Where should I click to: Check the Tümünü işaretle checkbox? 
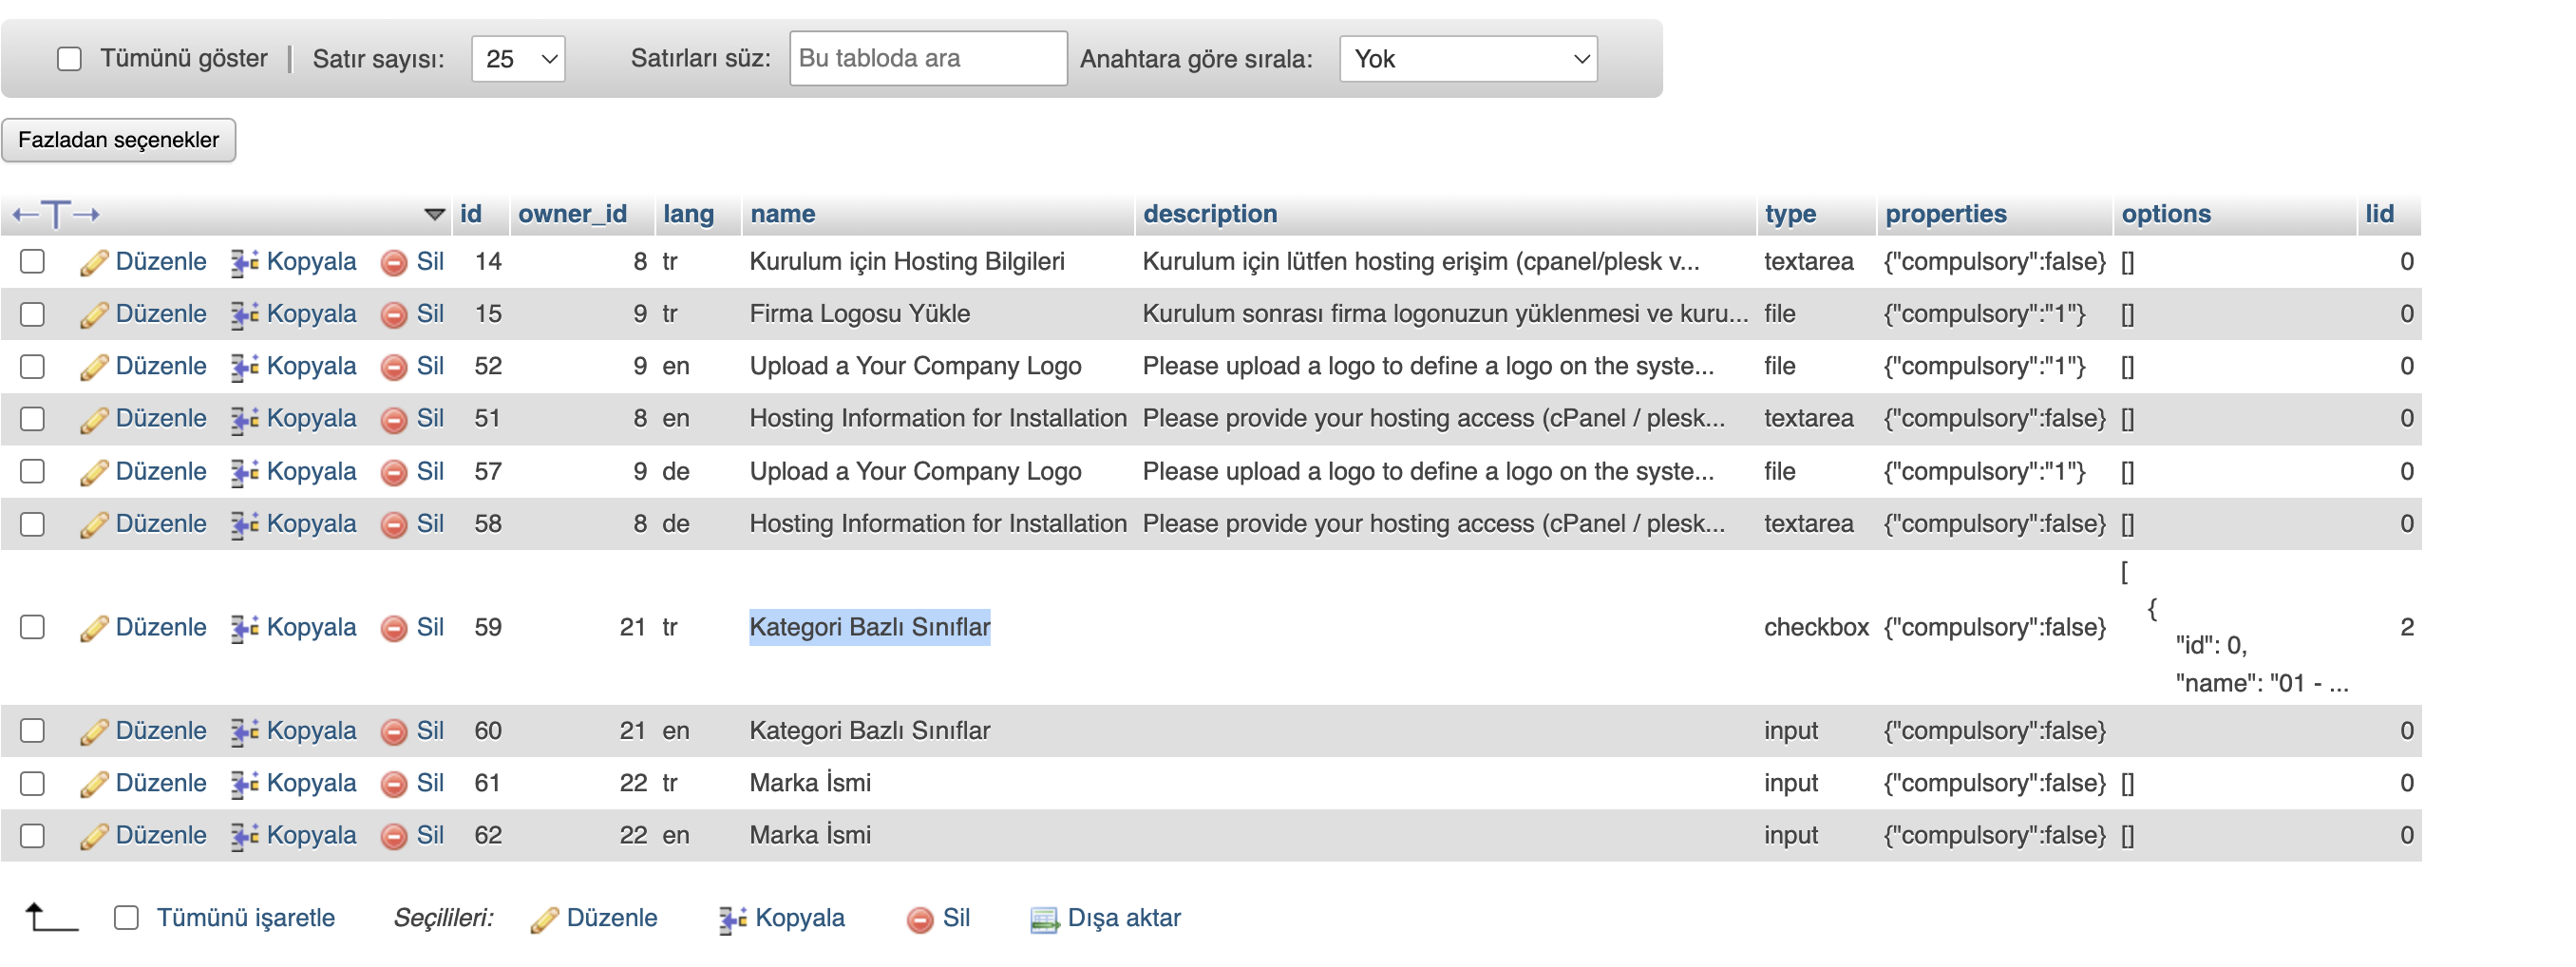coord(126,918)
